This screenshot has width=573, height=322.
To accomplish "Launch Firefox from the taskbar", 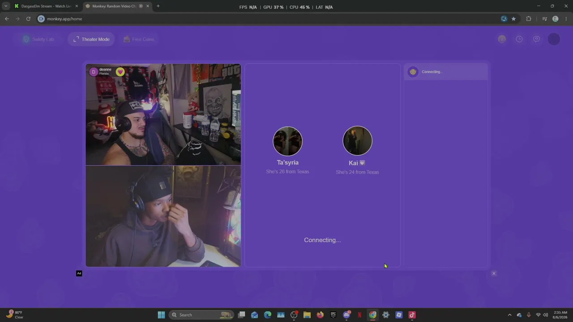I will [320, 315].
